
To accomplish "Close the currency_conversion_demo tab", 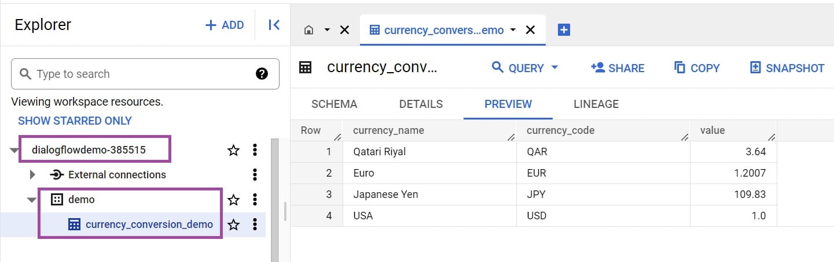I will (x=530, y=30).
